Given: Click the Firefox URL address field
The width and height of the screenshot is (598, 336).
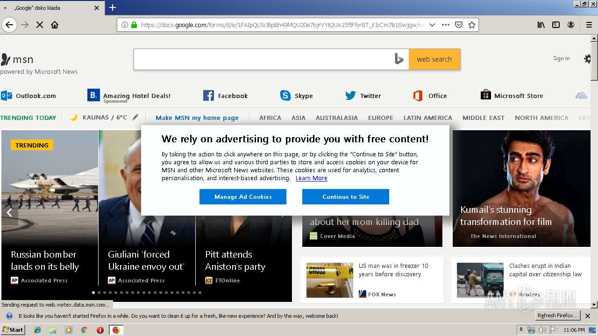Looking at the screenshot, I should [282, 25].
